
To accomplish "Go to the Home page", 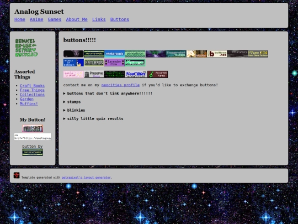I will (x=20, y=19).
